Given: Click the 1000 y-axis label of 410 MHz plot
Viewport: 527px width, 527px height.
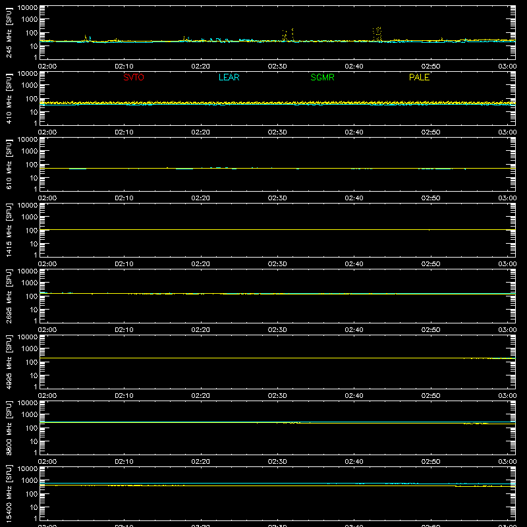Looking at the screenshot, I should click(30, 86).
